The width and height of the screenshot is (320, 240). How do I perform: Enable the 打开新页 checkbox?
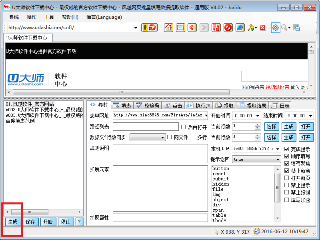point(287,178)
